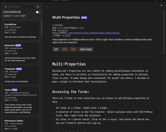Open the Dataview plugin card
This screenshot has width=166, height=132.
21,53
